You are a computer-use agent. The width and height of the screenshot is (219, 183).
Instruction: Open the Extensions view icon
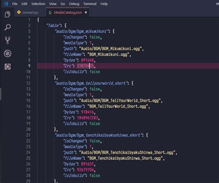7,67
